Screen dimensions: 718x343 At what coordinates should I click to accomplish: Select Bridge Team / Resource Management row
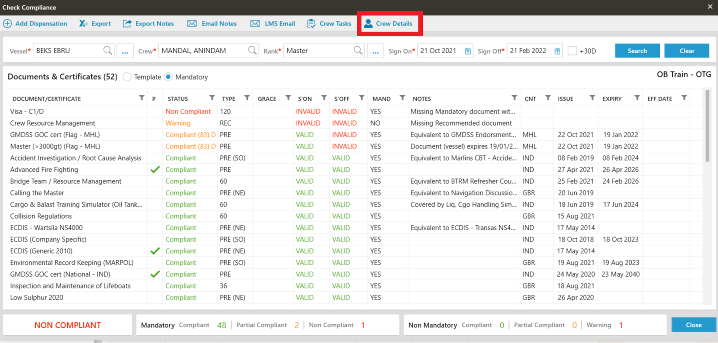(x=356, y=181)
